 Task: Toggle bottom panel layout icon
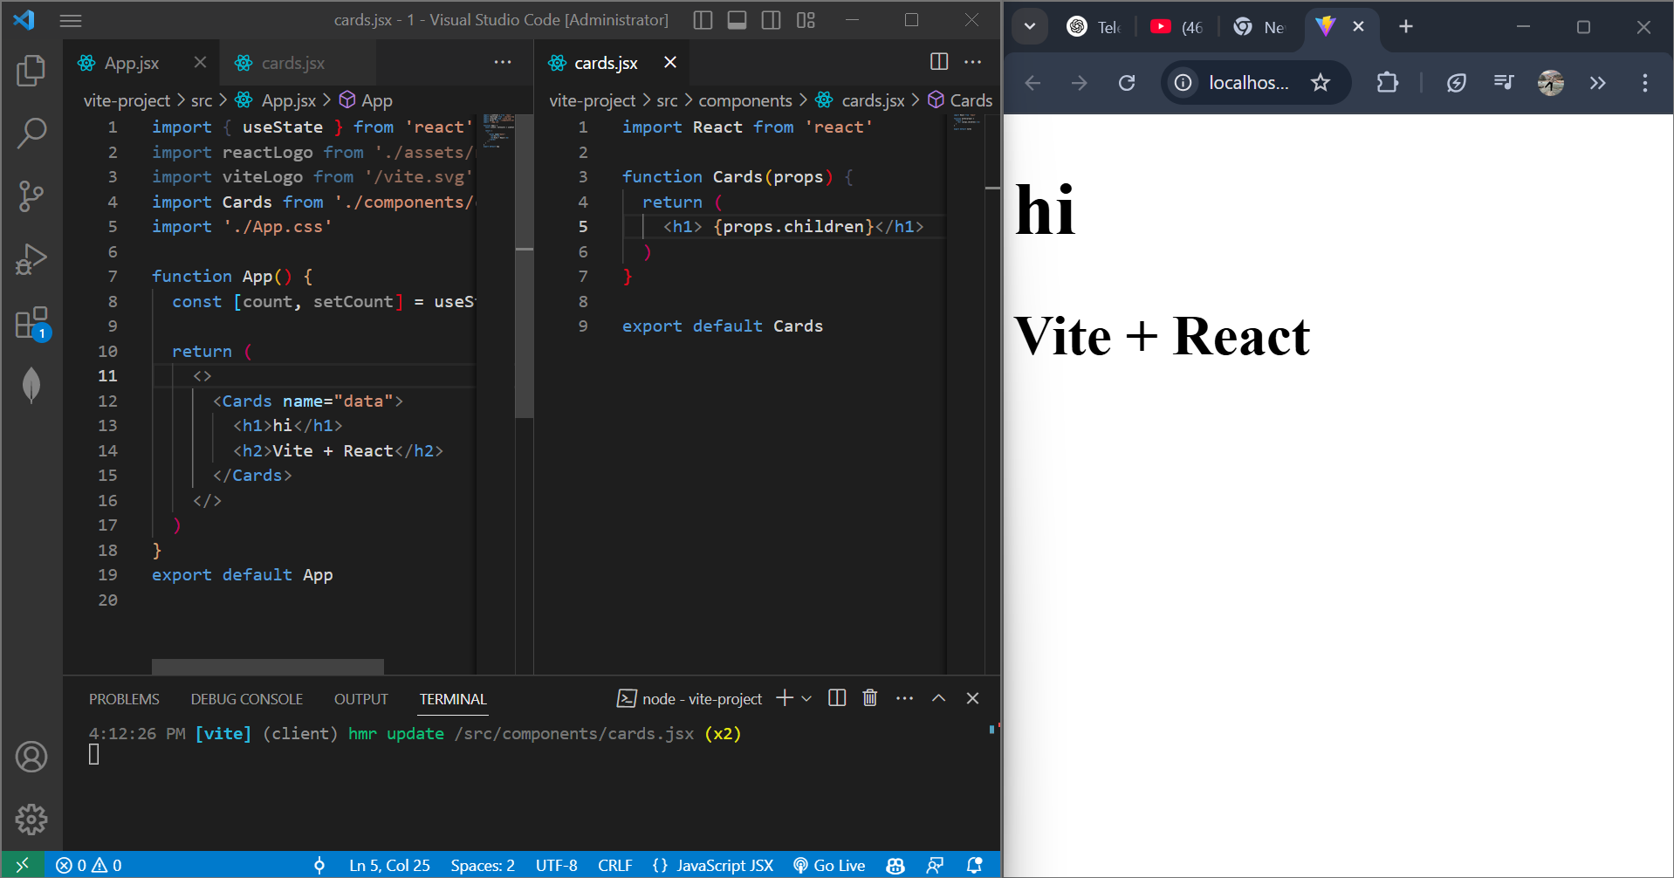pos(737,20)
